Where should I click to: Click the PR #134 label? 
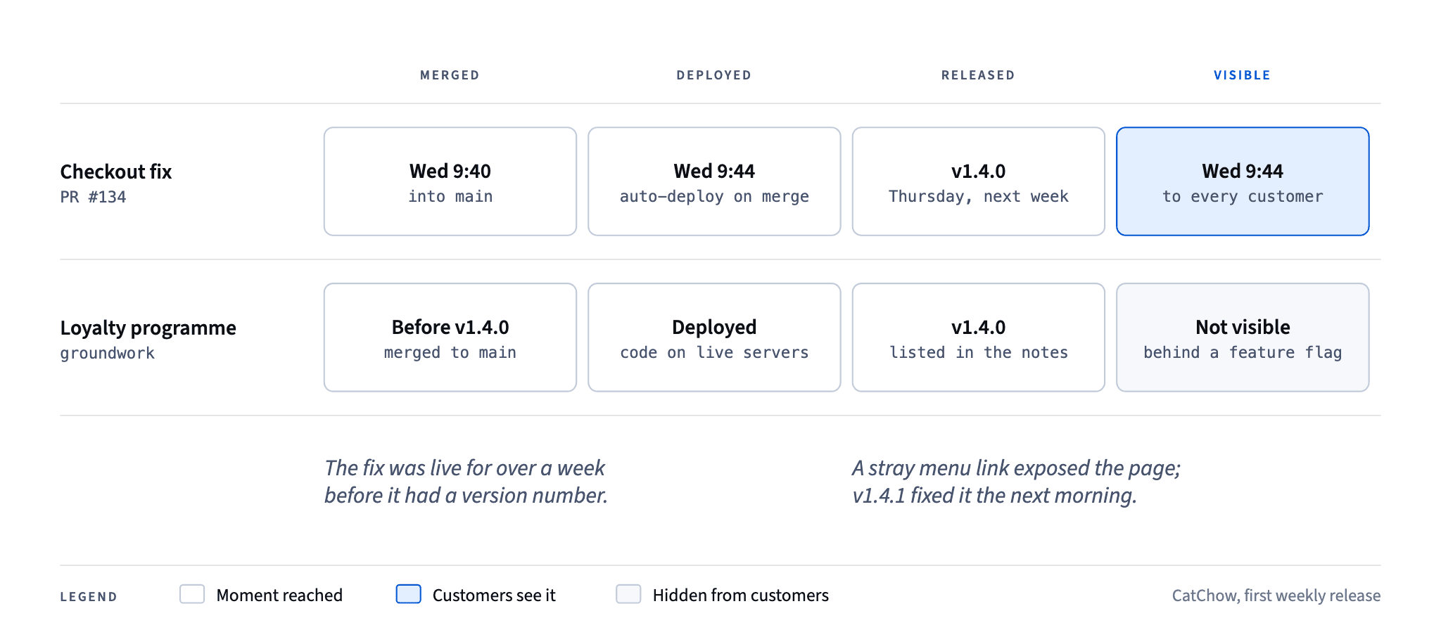[x=93, y=197]
